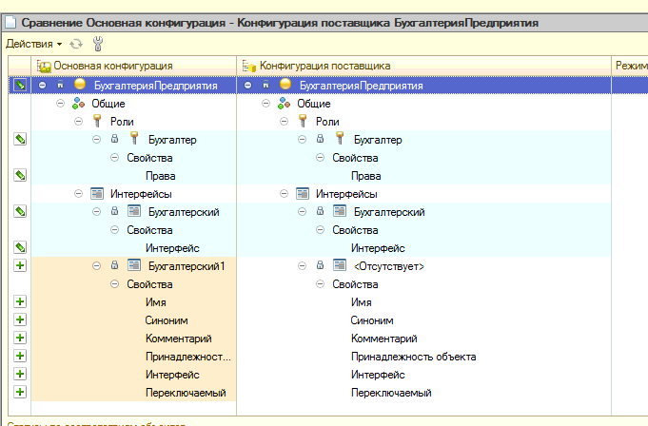Collapse Интерфейсы node in supplier configuration
The width and height of the screenshot is (648, 426).
284,194
